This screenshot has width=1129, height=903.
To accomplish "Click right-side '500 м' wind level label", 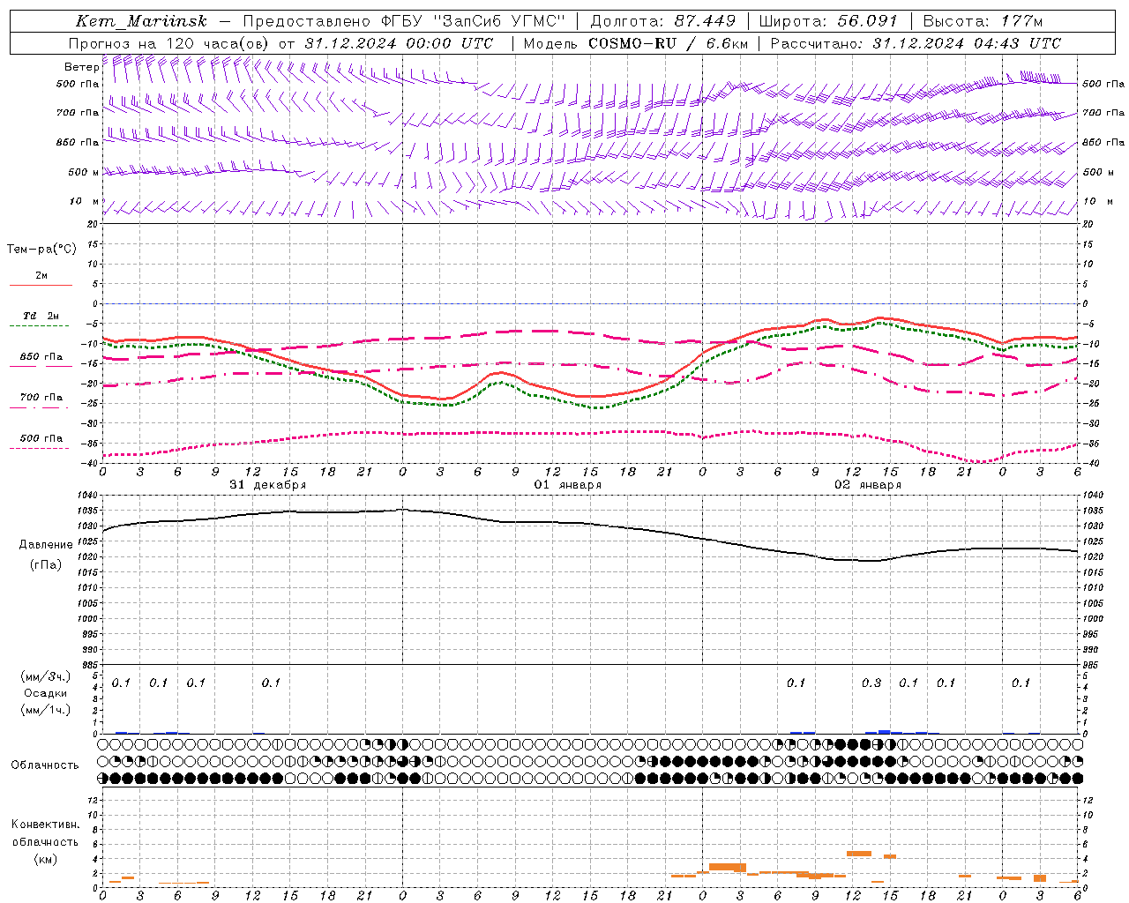I will pyautogui.click(x=1098, y=172).
